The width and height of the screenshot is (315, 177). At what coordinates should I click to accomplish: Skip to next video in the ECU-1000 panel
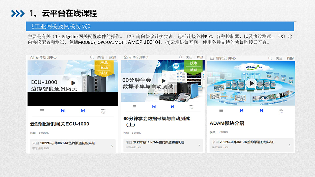[x=83, y=111]
